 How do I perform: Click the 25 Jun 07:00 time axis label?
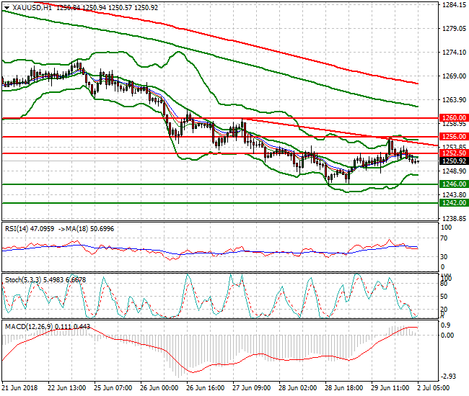[x=113, y=388]
